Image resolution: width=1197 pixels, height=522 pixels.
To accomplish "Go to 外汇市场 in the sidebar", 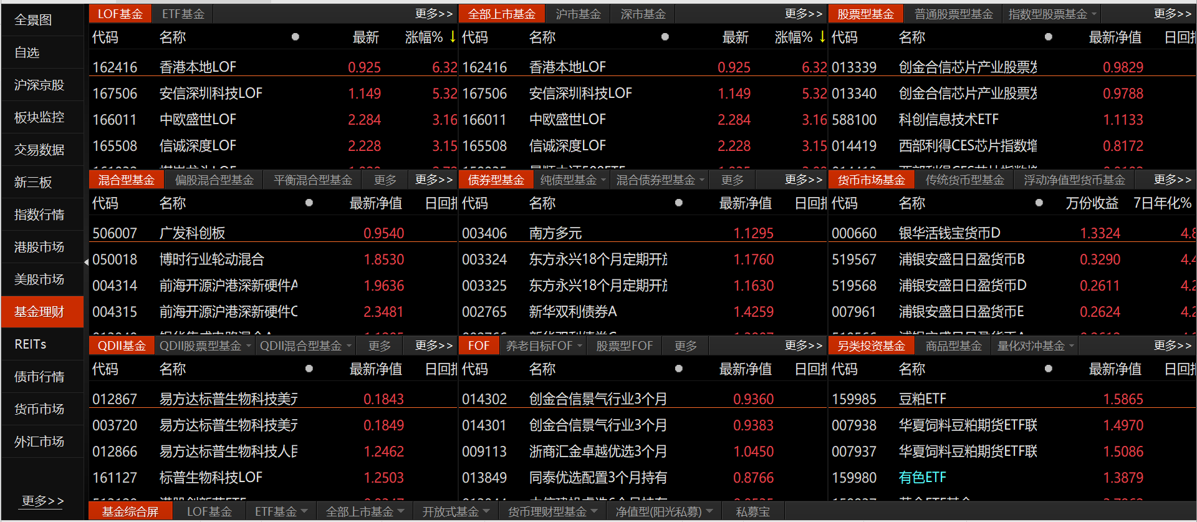I will (42, 442).
